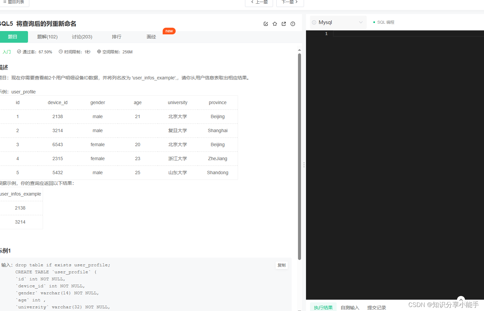Click device_id cell 2315
Viewport: 484px width, 311px height.
tap(58, 159)
